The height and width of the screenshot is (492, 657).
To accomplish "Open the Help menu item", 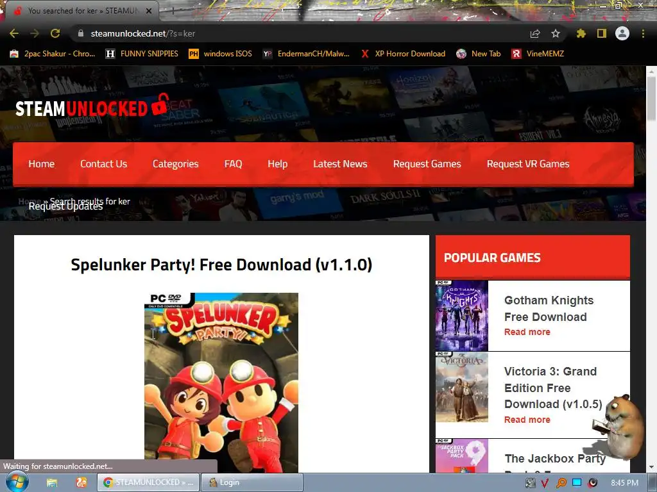I will (x=277, y=164).
